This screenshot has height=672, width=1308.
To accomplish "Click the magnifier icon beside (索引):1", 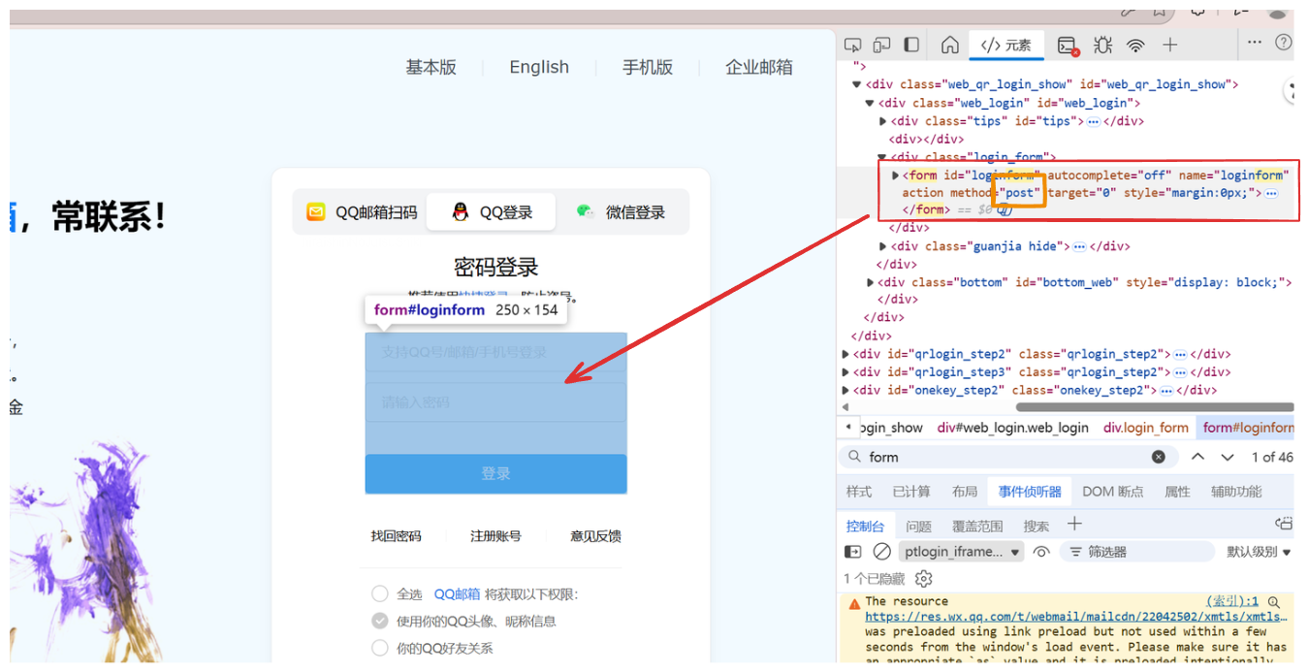I will pos(1274,602).
